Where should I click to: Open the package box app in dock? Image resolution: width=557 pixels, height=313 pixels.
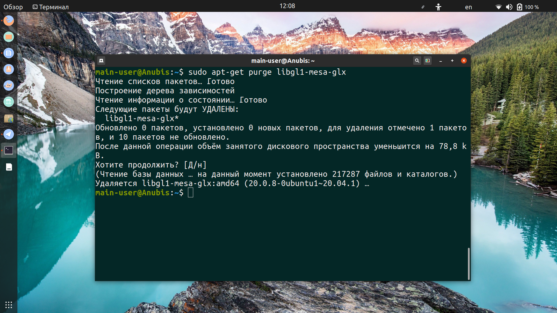[9, 69]
